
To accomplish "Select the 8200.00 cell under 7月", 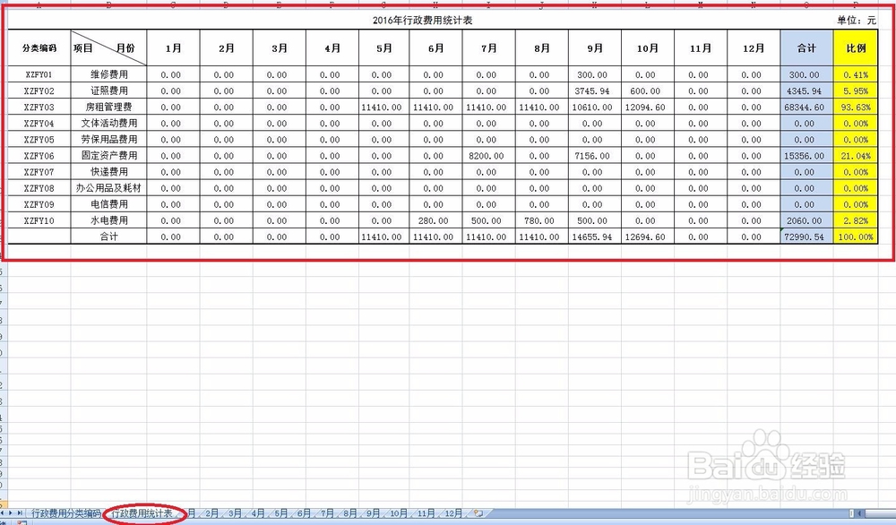I will pyautogui.click(x=488, y=155).
